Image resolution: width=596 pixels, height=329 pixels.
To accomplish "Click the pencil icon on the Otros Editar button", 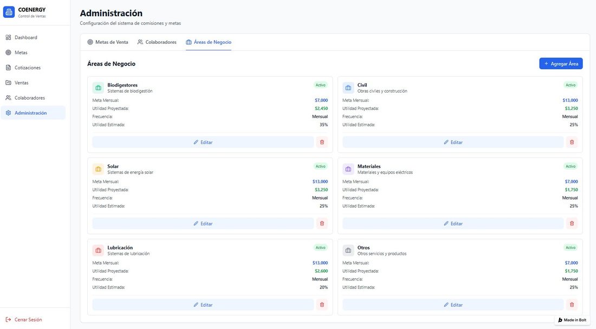I will click(446, 305).
